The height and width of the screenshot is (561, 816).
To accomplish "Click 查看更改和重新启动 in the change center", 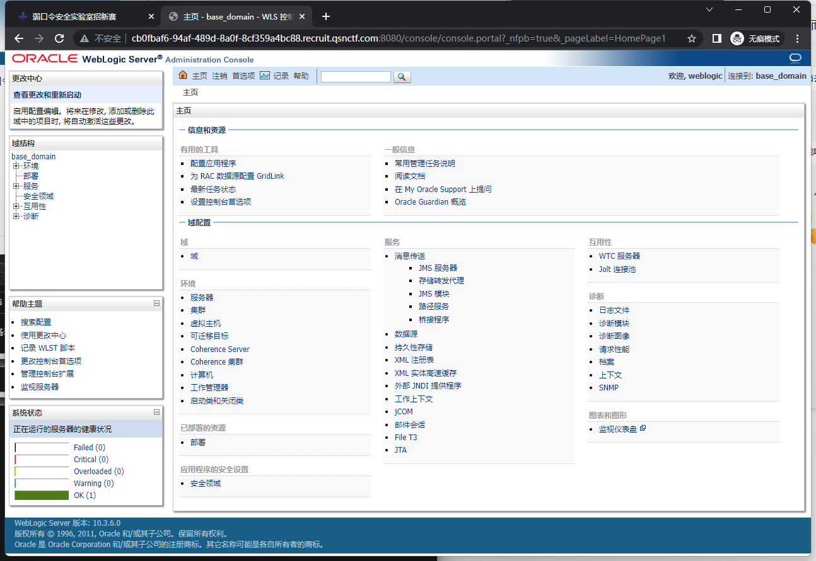I will [47, 95].
